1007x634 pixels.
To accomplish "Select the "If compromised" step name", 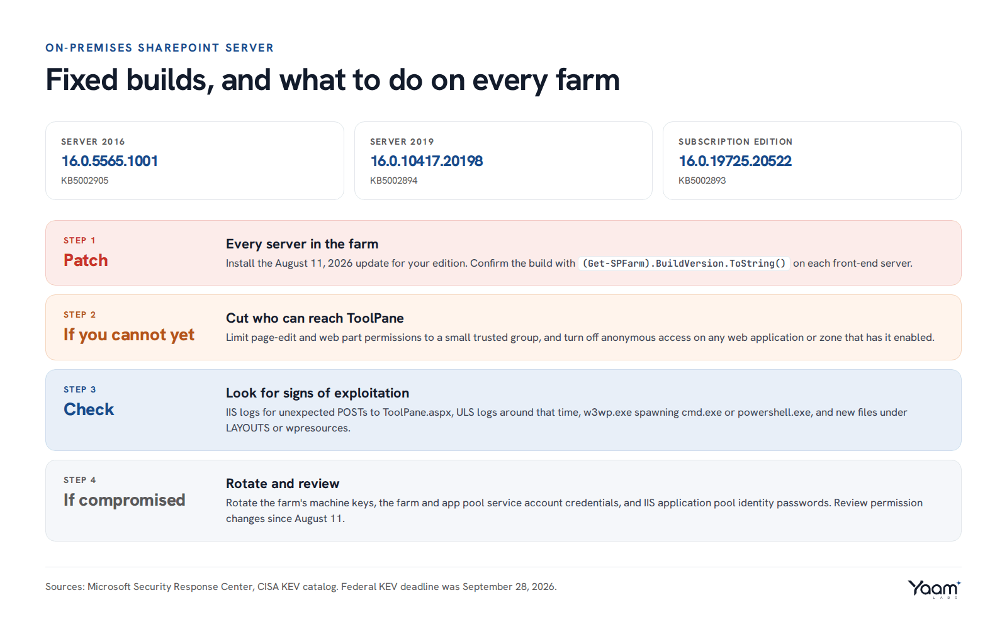I will 125,501.
